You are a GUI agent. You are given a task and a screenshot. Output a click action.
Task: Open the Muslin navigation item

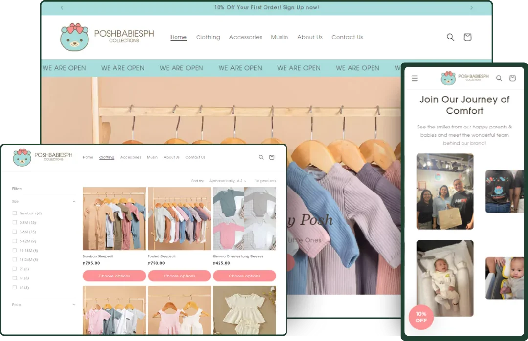click(280, 37)
